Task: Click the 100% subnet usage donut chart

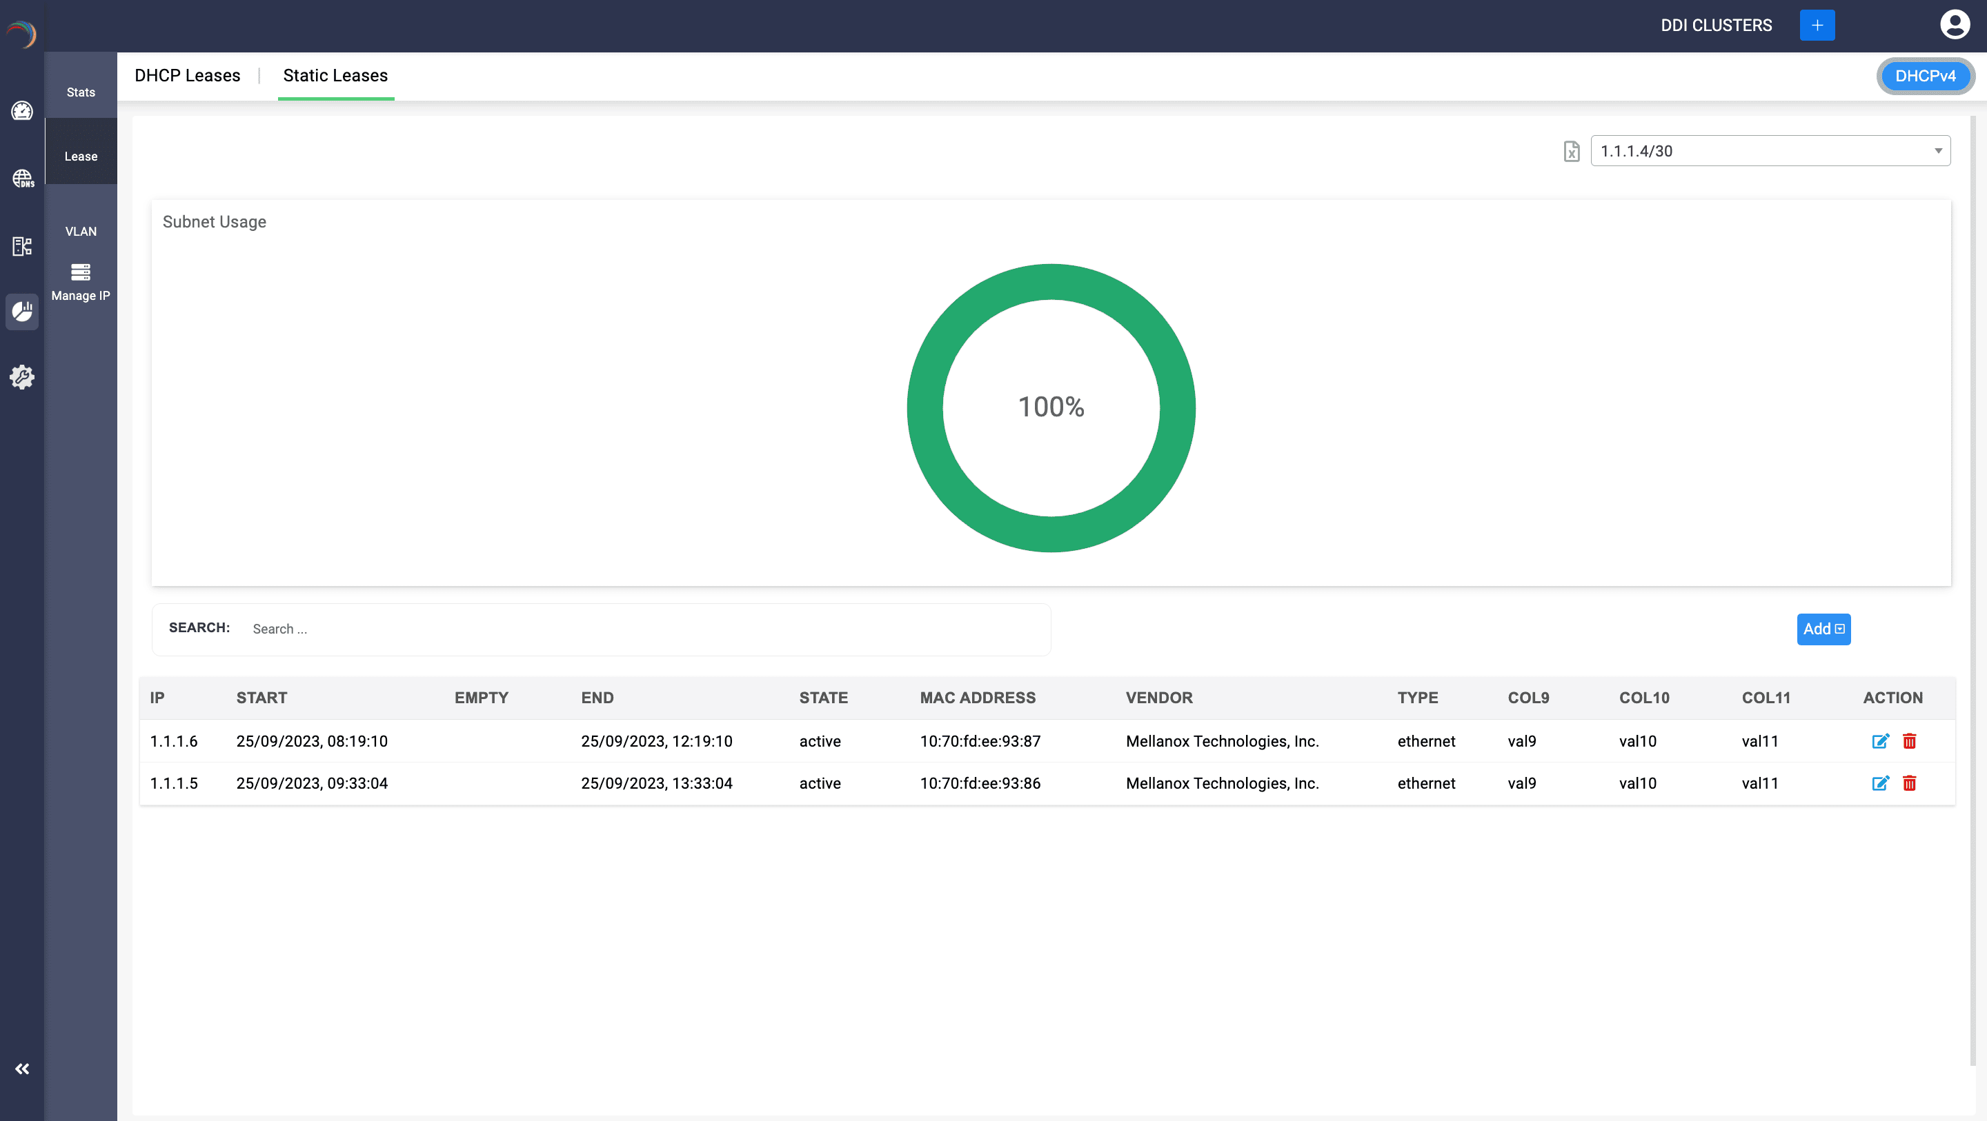Action: pos(1051,407)
